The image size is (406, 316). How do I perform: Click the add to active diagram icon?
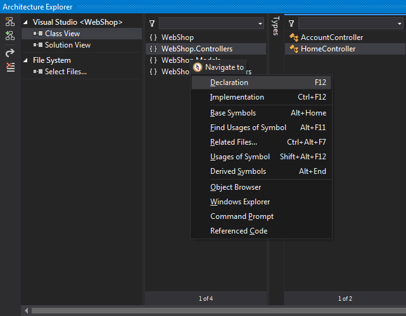[x=10, y=36]
